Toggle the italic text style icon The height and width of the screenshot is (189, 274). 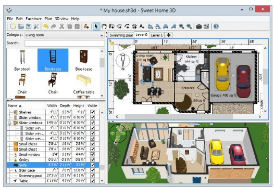point(173,26)
